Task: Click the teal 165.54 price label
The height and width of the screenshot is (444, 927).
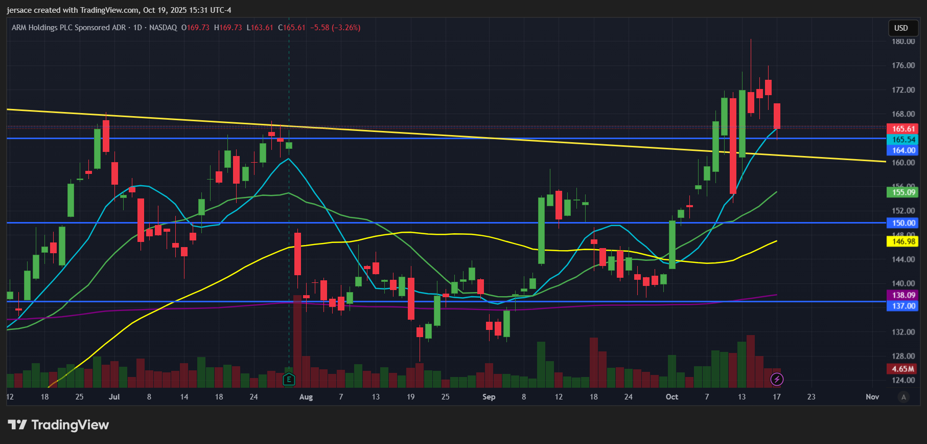Action: click(x=902, y=140)
